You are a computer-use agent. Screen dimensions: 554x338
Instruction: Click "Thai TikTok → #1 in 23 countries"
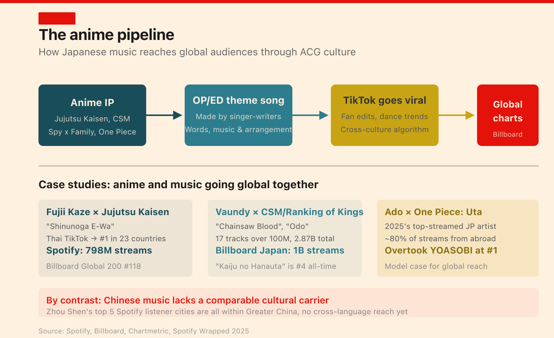tap(106, 239)
